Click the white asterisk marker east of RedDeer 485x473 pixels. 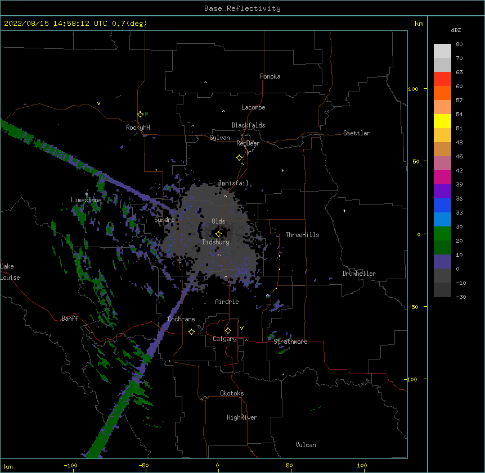282,170
